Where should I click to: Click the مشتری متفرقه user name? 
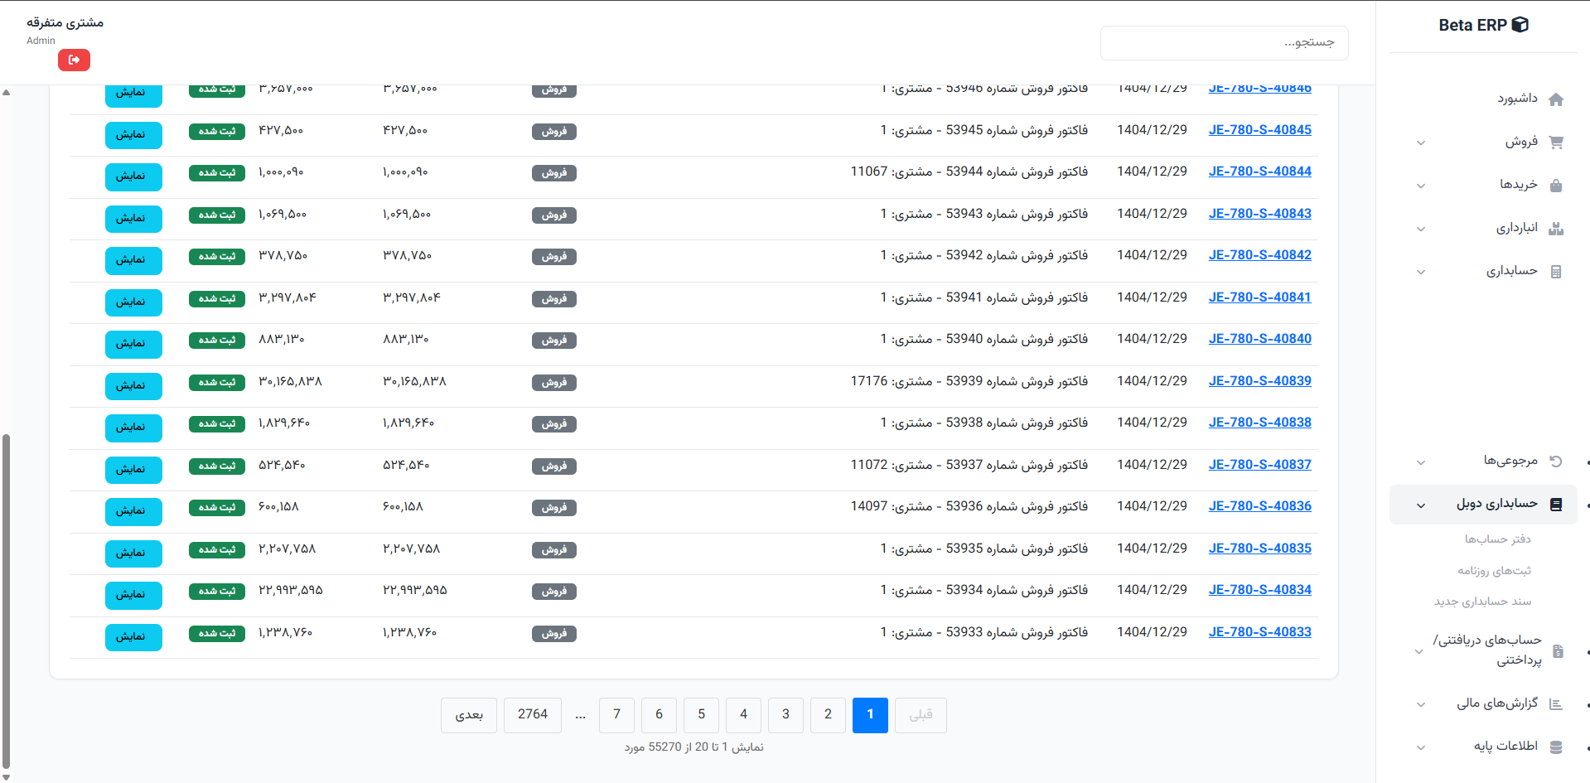[65, 22]
